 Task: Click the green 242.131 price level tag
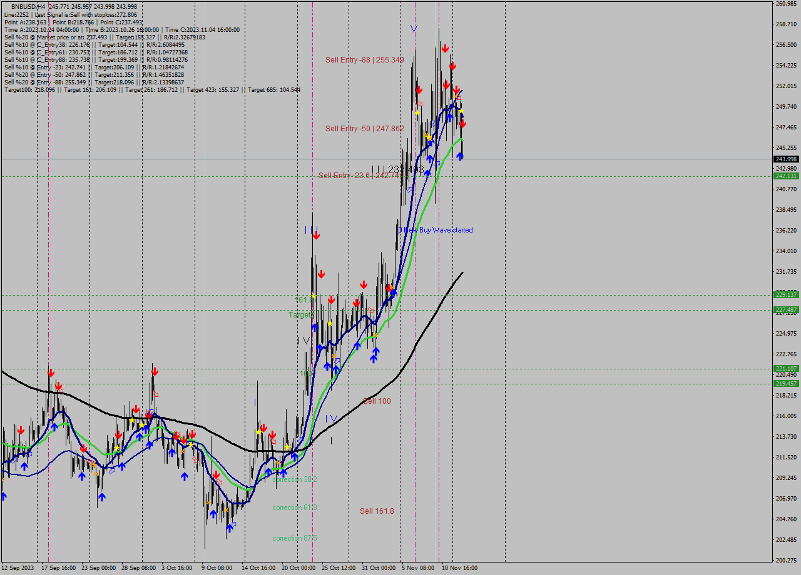click(787, 176)
